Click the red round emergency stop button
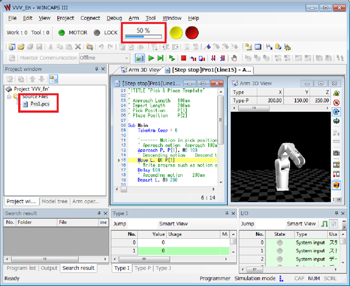This screenshot has height=286, width=350. pyautogui.click(x=192, y=32)
